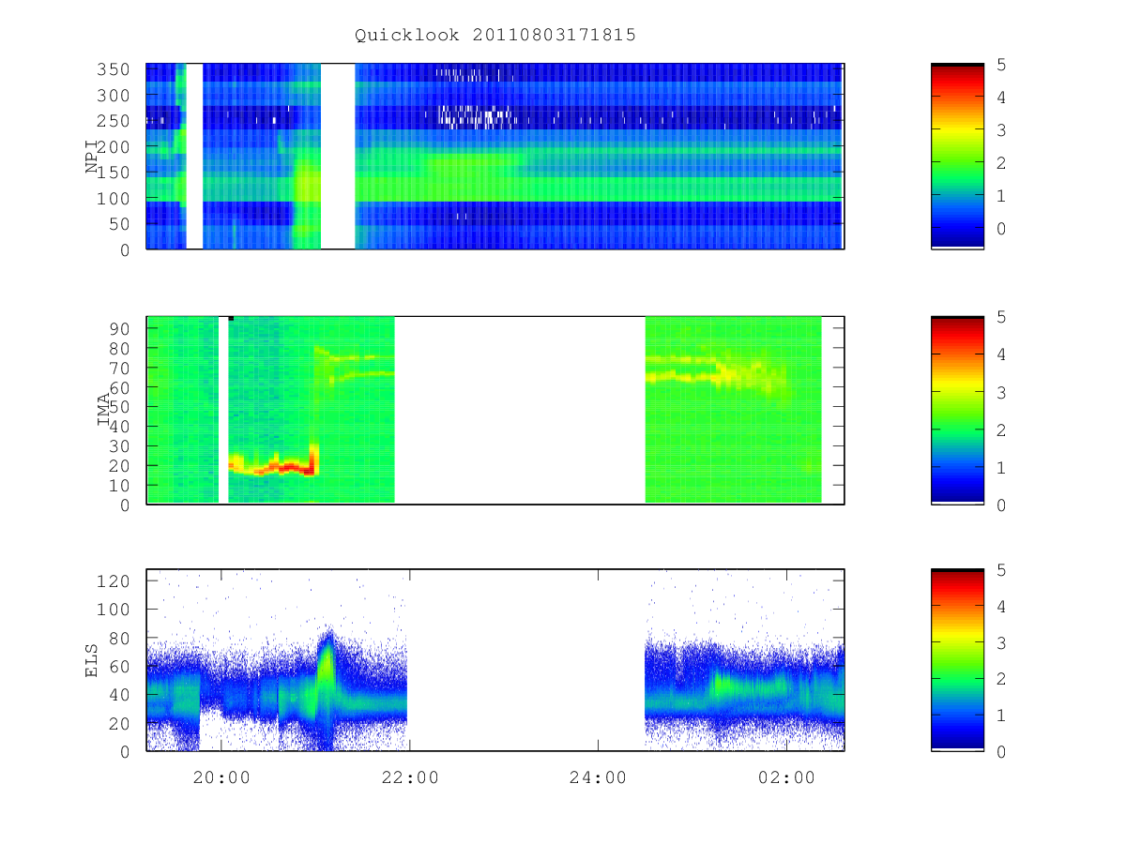The image size is (1126, 844).
Task: Click the plot title Quicklook 20110803171815
Action: click(495, 35)
